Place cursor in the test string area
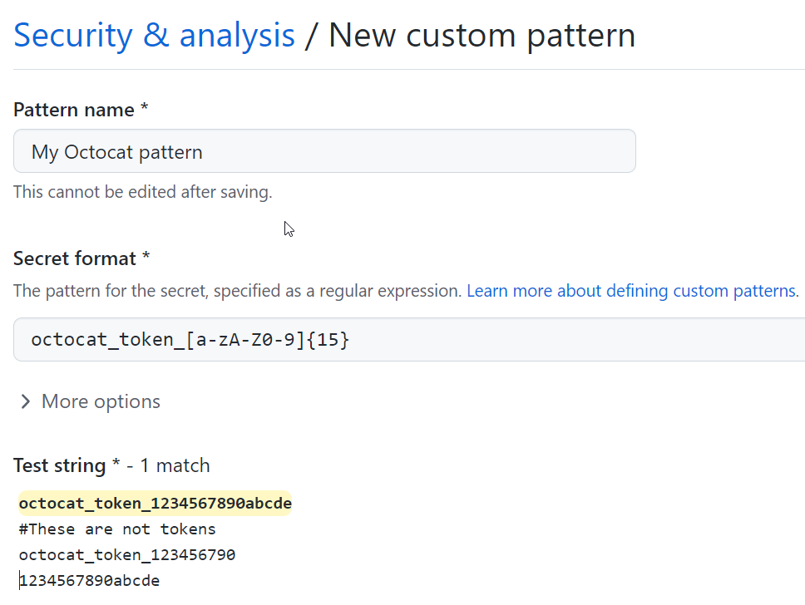 coord(249,540)
